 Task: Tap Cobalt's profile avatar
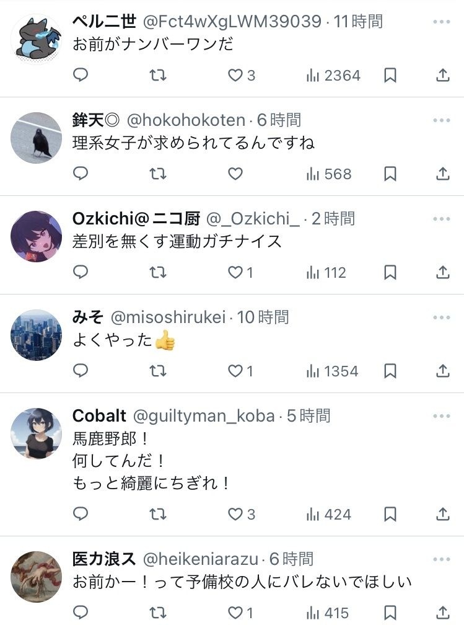point(37,433)
